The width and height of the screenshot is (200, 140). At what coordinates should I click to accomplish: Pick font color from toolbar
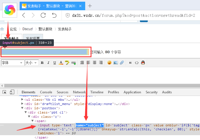[61, 63]
